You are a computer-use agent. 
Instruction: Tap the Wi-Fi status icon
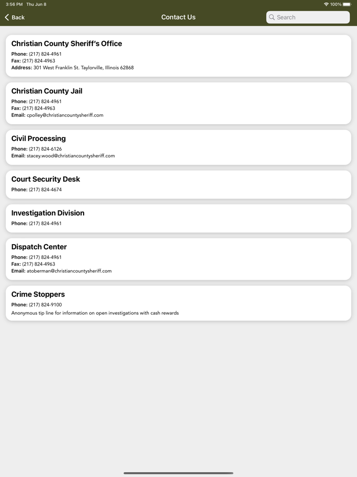(x=326, y=4)
